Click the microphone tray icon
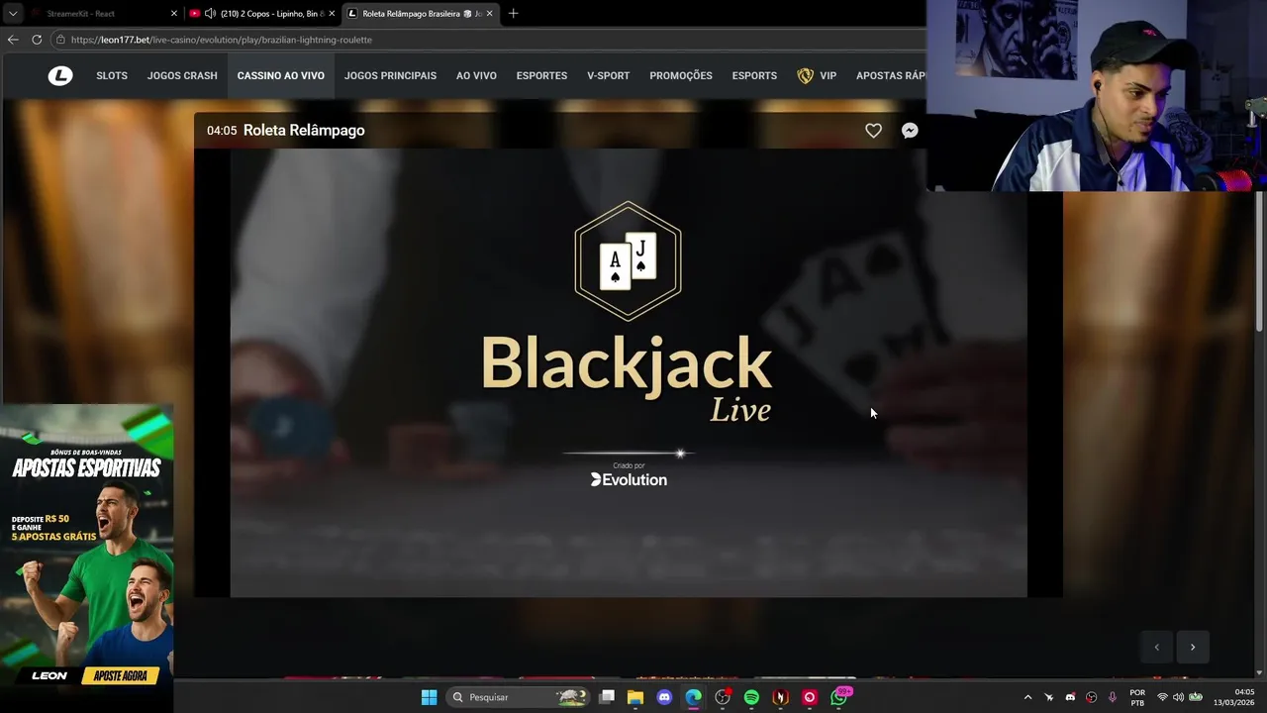Image resolution: width=1267 pixels, height=713 pixels. [1113, 697]
